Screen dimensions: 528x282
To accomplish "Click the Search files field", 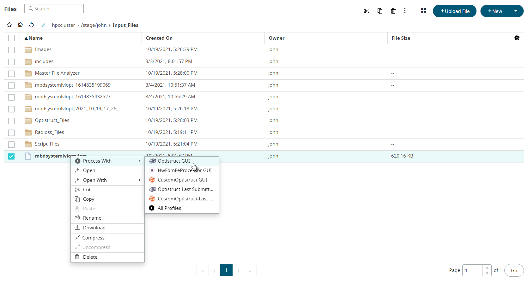I will click(x=54, y=9).
